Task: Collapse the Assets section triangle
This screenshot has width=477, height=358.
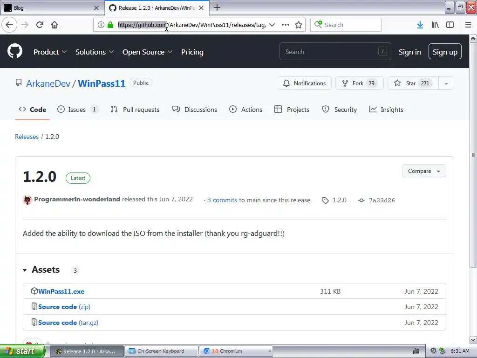Action: click(25, 270)
